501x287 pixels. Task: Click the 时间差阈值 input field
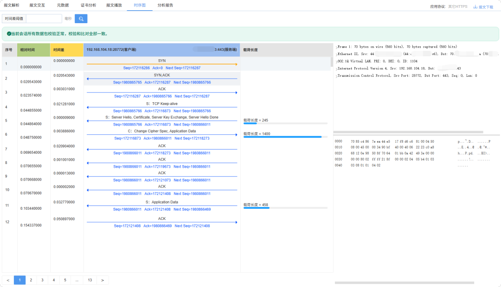pyautogui.click(x=44, y=19)
